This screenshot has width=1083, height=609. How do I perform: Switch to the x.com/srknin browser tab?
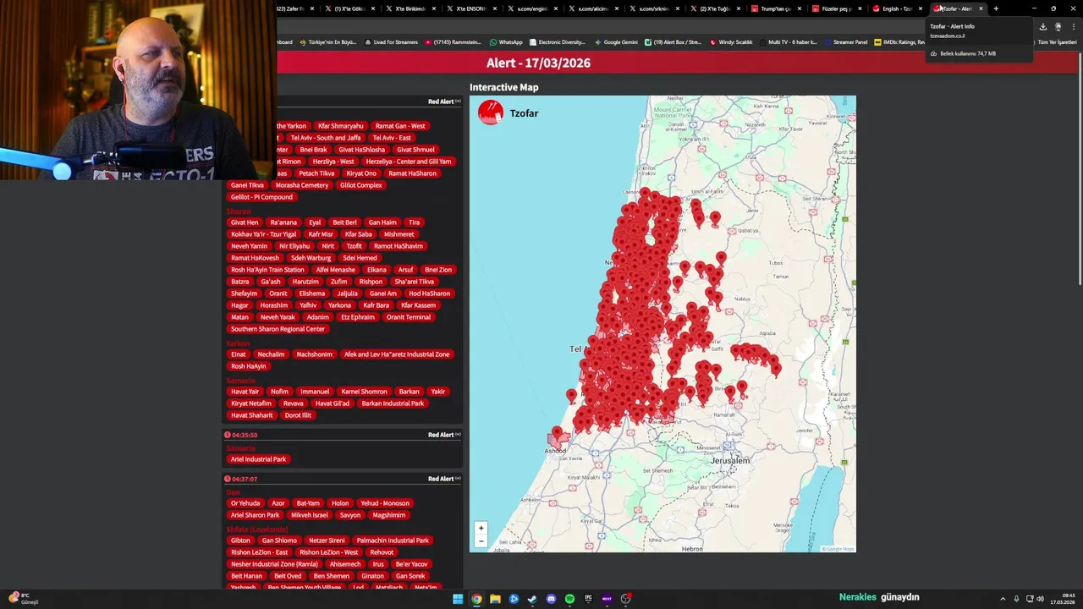(650, 8)
